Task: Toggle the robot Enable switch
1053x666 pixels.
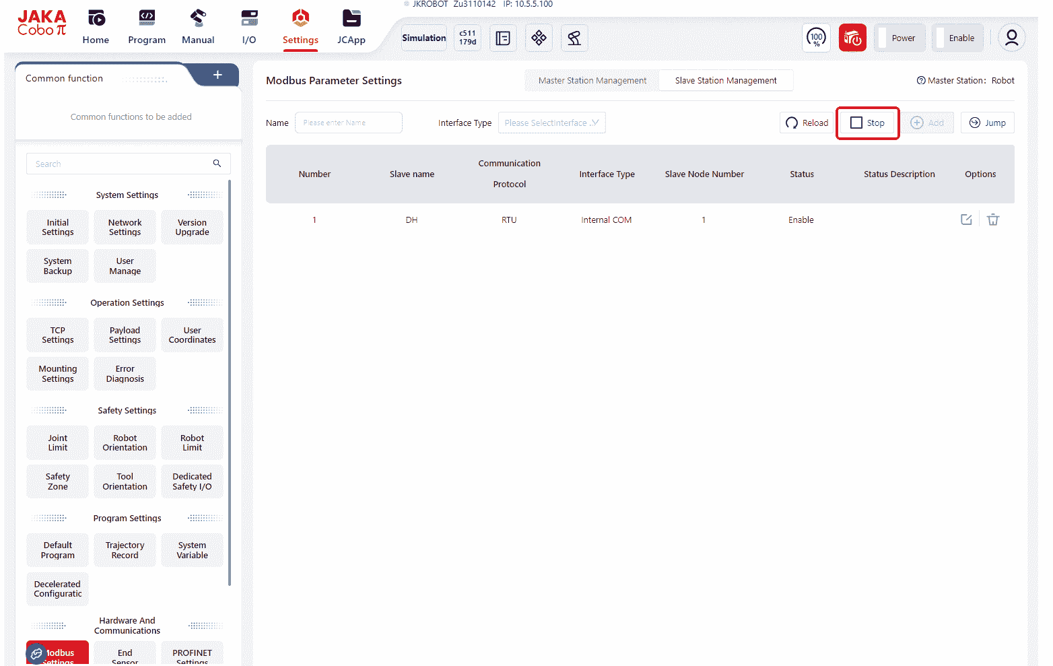Action: click(x=958, y=38)
